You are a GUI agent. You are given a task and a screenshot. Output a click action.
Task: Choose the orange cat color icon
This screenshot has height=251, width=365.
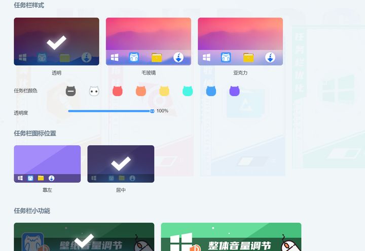(x=140, y=91)
